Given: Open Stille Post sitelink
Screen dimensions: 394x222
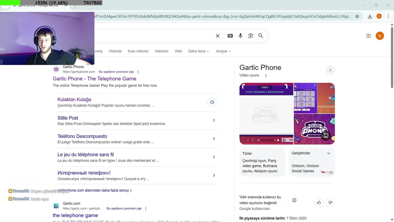Looking at the screenshot, I should click(68, 118).
